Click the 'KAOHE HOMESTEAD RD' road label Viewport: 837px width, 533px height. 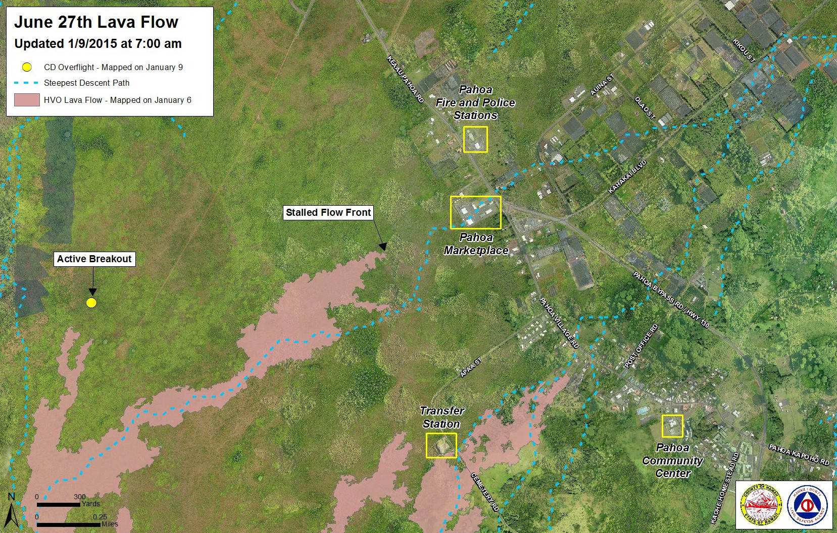click(x=724, y=488)
